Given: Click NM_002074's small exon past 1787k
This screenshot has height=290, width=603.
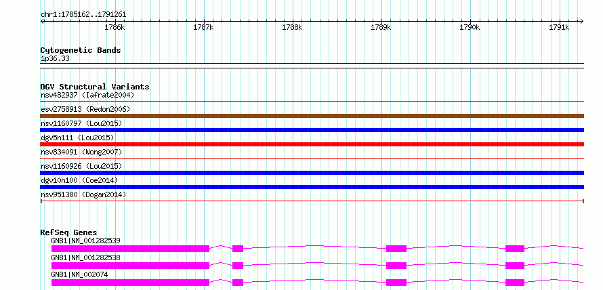Looking at the screenshot, I should (x=238, y=283).
